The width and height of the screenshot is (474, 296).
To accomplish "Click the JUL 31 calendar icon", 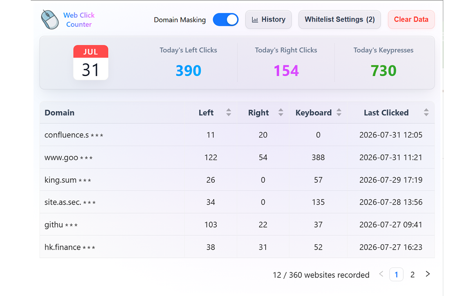I will 91,63.
